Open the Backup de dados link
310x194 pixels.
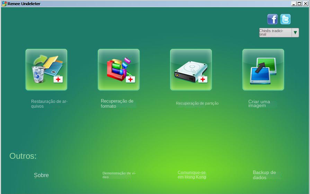pos(264,175)
